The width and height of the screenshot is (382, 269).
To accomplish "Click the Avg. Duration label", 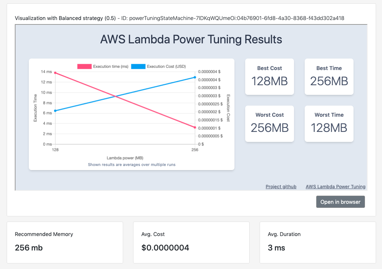I will (x=284, y=234).
